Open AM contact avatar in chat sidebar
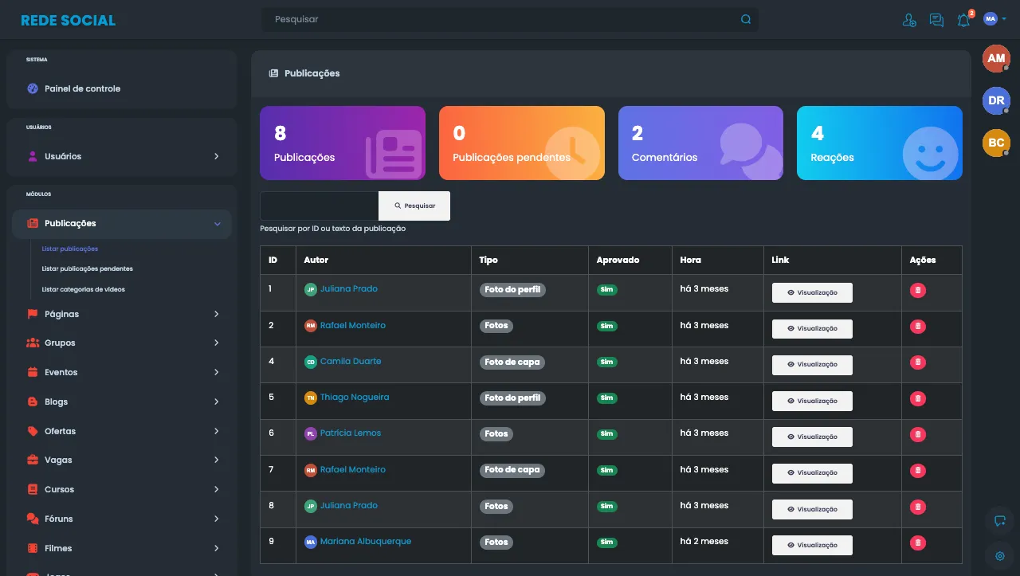Image resolution: width=1020 pixels, height=576 pixels. coord(996,59)
